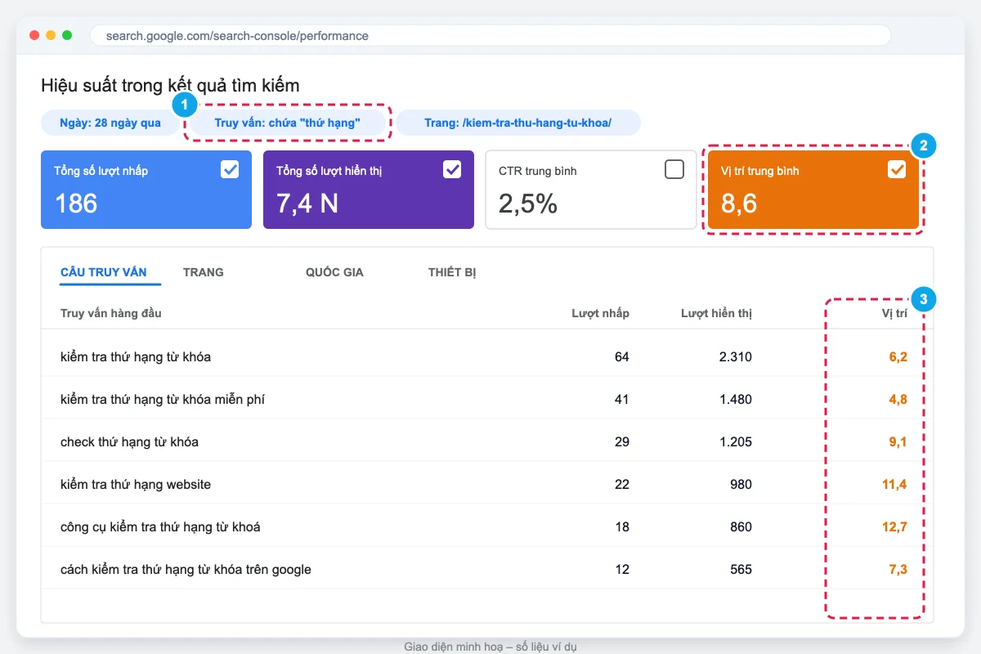The width and height of the screenshot is (981, 654).
Task: Sort by the Lượt nhấp column header
Action: coord(601,313)
